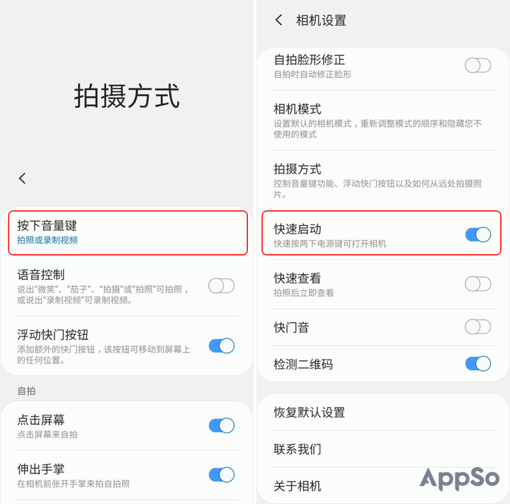Image resolution: width=510 pixels, height=504 pixels.
Task: Enable 快速查看 review toggle
Action: coord(478,284)
